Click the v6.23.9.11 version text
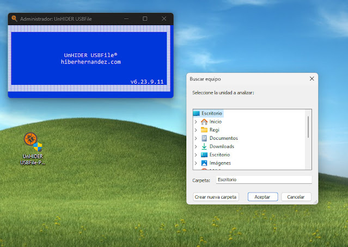 (x=147, y=82)
